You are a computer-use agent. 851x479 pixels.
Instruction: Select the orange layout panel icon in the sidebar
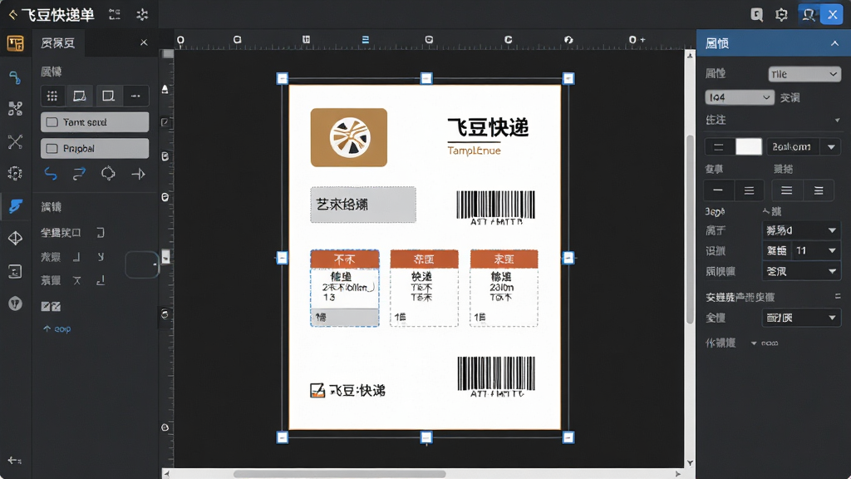click(15, 43)
